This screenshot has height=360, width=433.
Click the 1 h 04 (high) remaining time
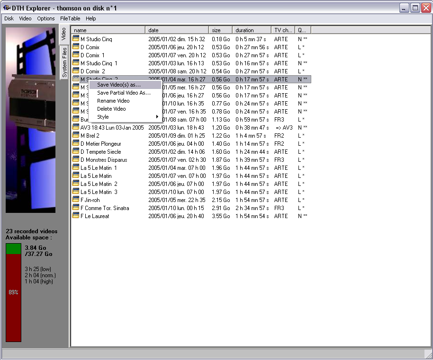[x=39, y=281]
